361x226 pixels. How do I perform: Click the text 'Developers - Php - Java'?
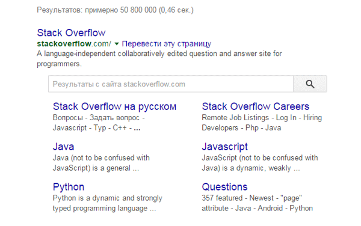coord(241,127)
